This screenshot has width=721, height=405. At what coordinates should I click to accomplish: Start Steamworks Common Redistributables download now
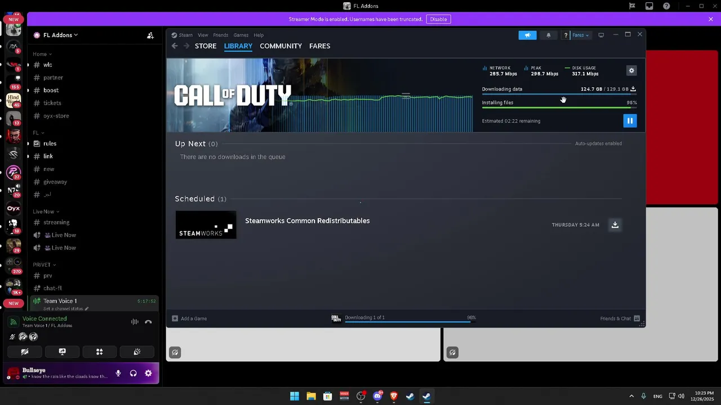pyautogui.click(x=615, y=224)
